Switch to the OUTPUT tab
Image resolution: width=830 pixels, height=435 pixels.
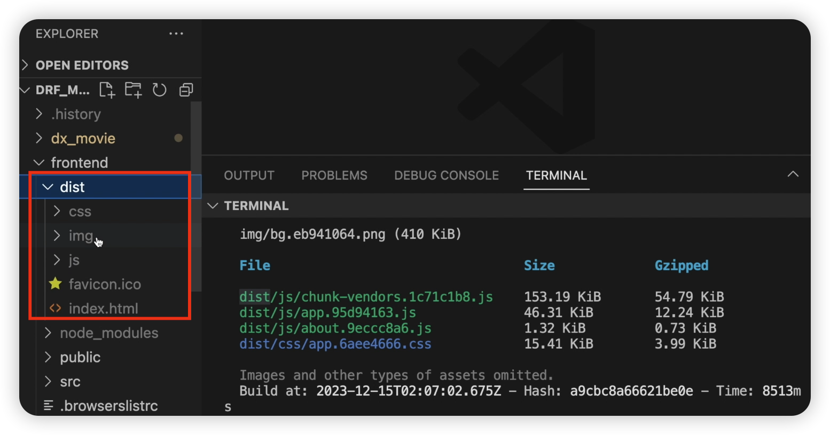tap(249, 175)
